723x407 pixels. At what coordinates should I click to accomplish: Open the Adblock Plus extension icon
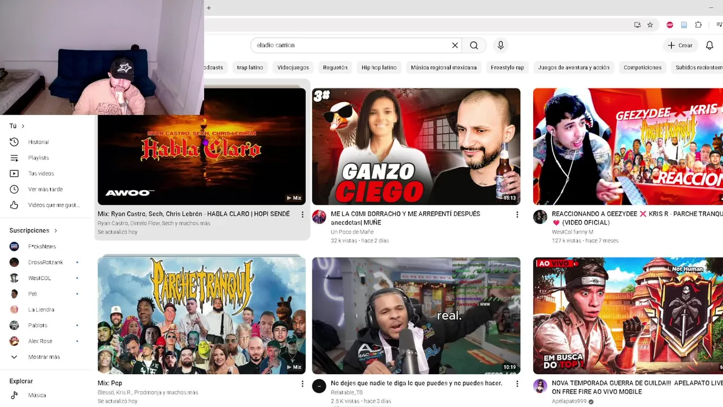pyautogui.click(x=670, y=25)
